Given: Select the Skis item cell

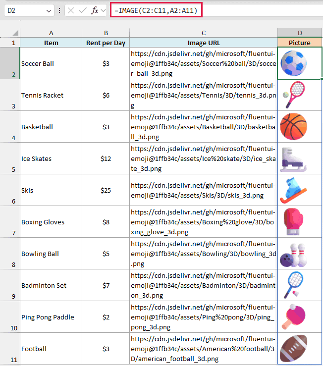Looking at the screenshot, I should click(x=51, y=190).
